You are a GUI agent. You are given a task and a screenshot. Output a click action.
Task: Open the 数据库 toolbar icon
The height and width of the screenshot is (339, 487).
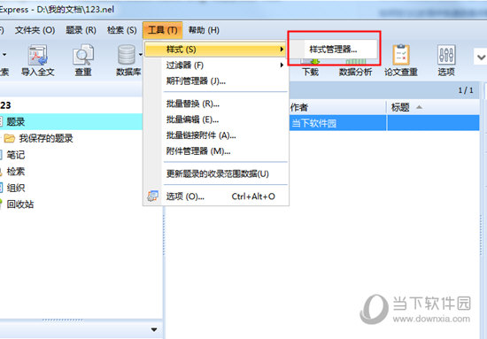tap(127, 55)
